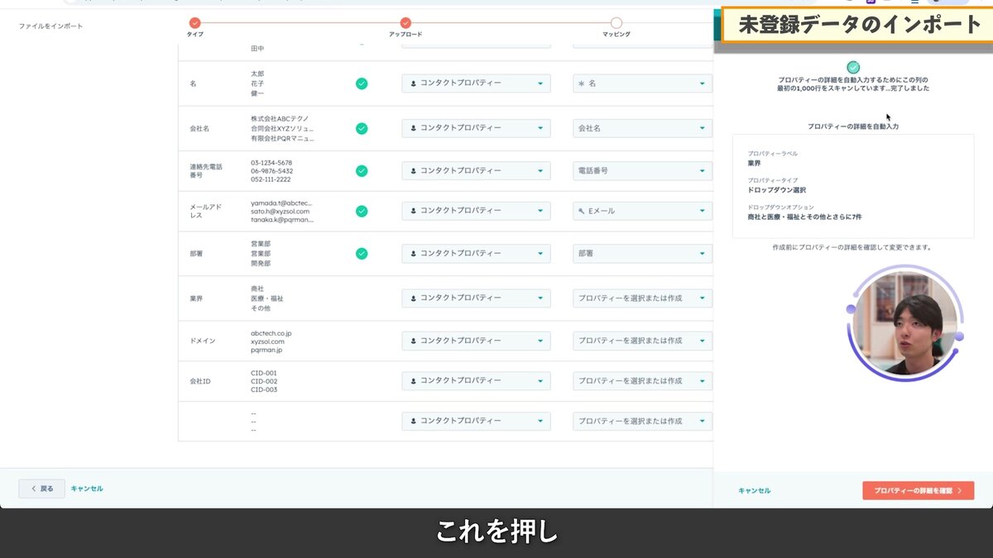This screenshot has height=558, width=993.
Task: Click the completed アップロード step circle
Action: coord(405,22)
